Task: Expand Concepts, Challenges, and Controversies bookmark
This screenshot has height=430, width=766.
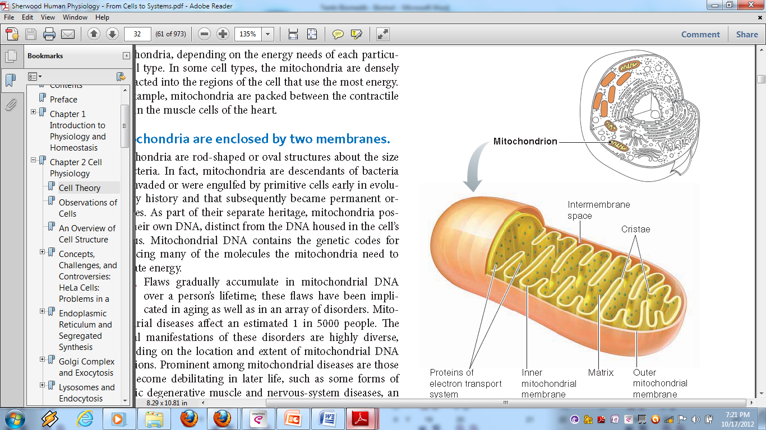Action: 42,251
